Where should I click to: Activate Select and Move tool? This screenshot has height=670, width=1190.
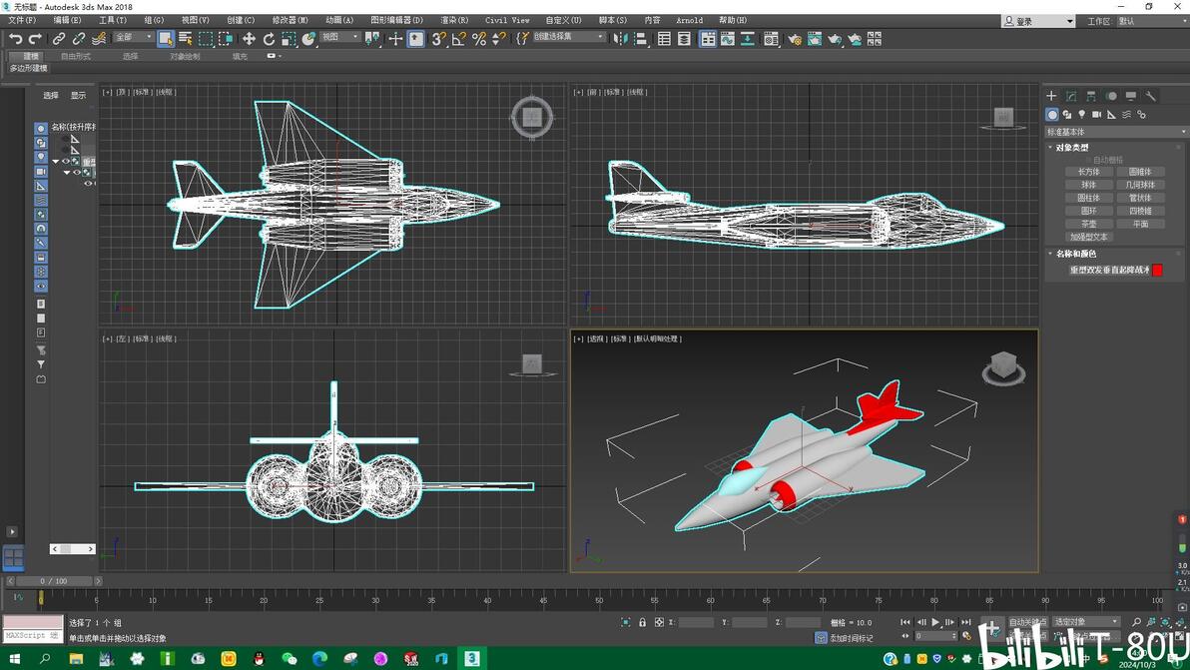pos(249,39)
